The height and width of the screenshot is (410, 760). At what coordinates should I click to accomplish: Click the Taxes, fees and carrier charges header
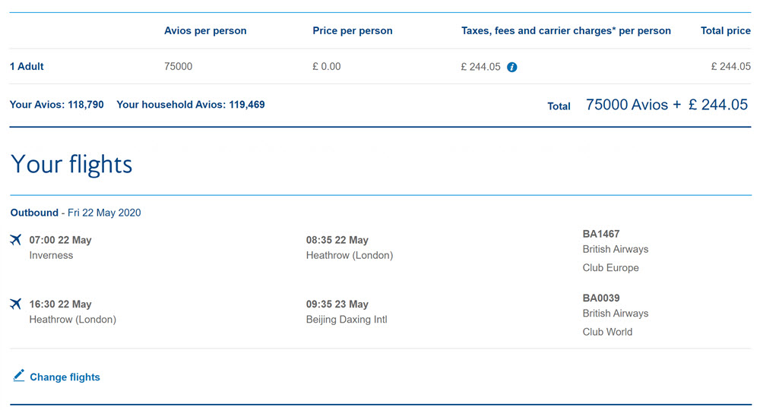[566, 30]
